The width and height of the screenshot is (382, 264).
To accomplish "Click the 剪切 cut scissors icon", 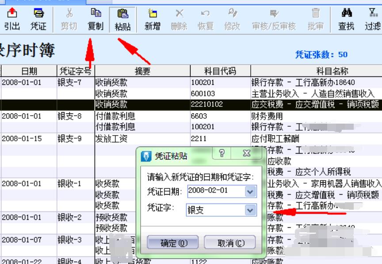I will pos(69,19).
